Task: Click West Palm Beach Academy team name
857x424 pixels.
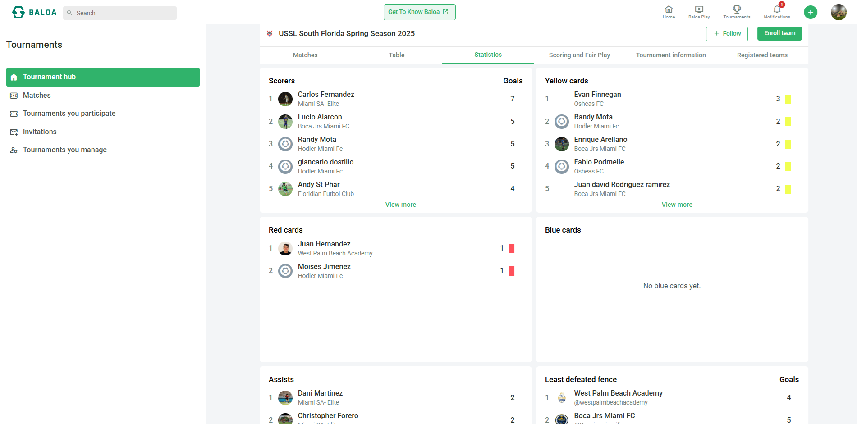Action: pos(618,393)
